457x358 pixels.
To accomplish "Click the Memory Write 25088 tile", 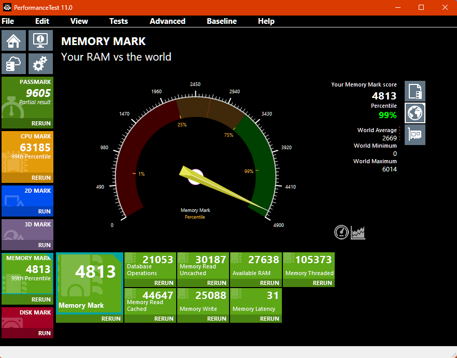I will point(203,302).
